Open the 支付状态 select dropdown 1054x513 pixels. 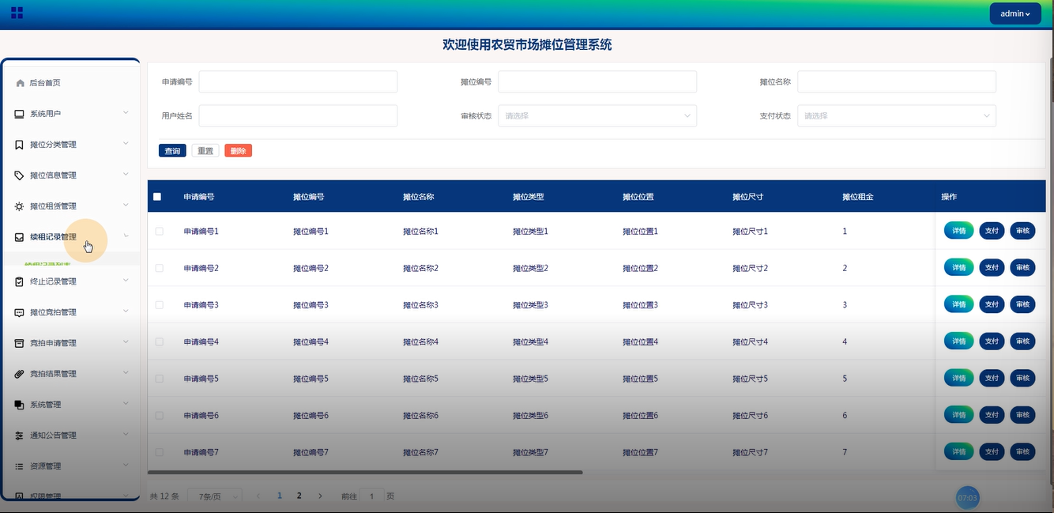coord(897,115)
